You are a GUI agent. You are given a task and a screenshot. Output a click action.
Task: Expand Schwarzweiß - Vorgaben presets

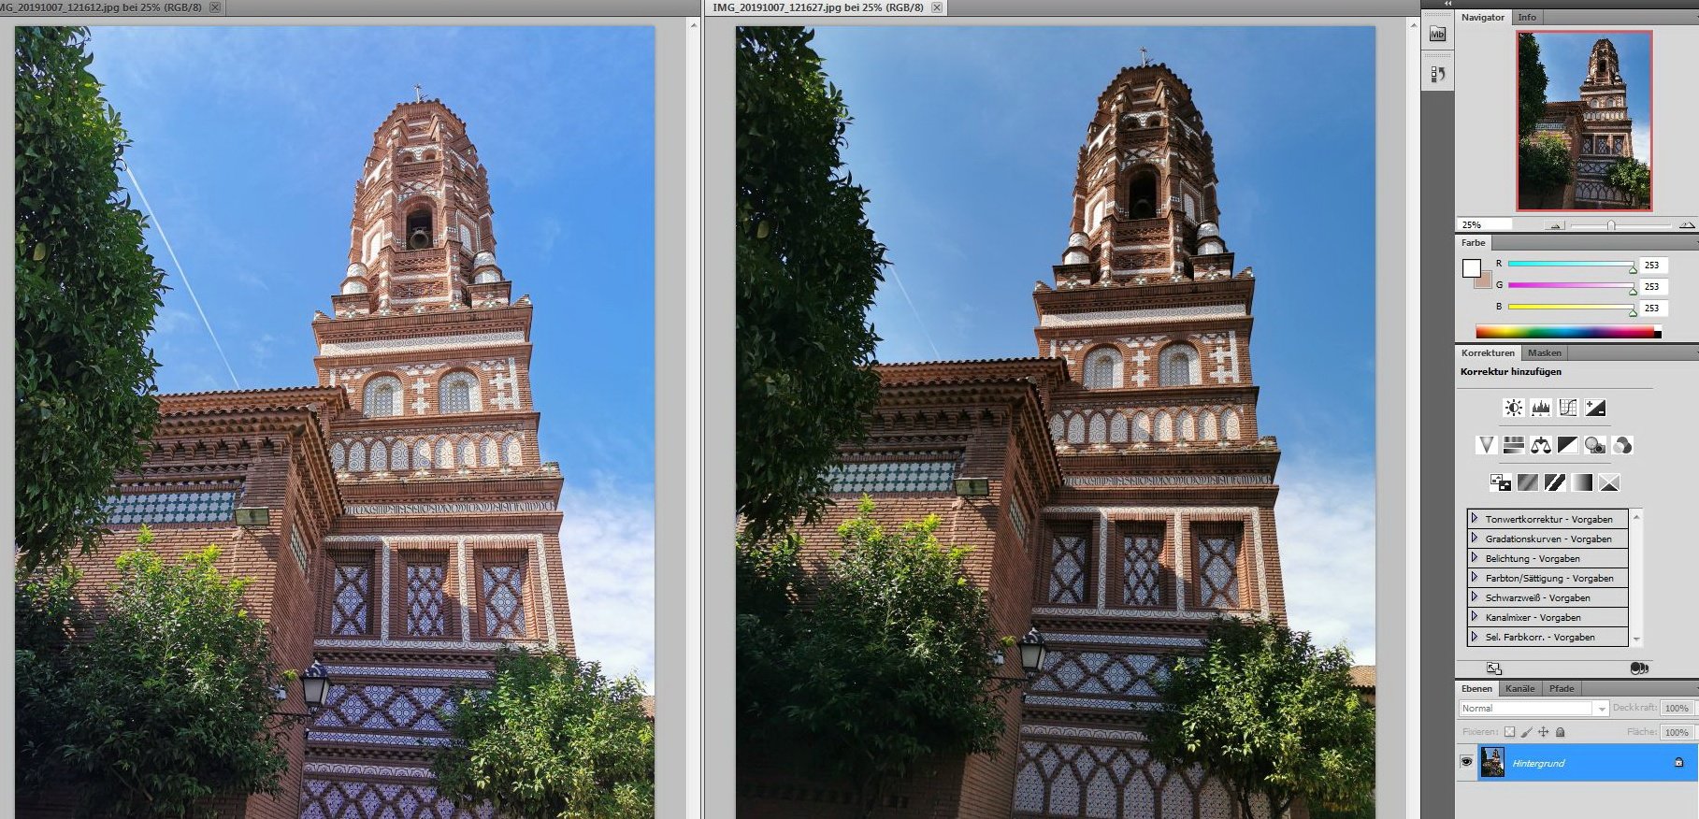coord(1475,596)
